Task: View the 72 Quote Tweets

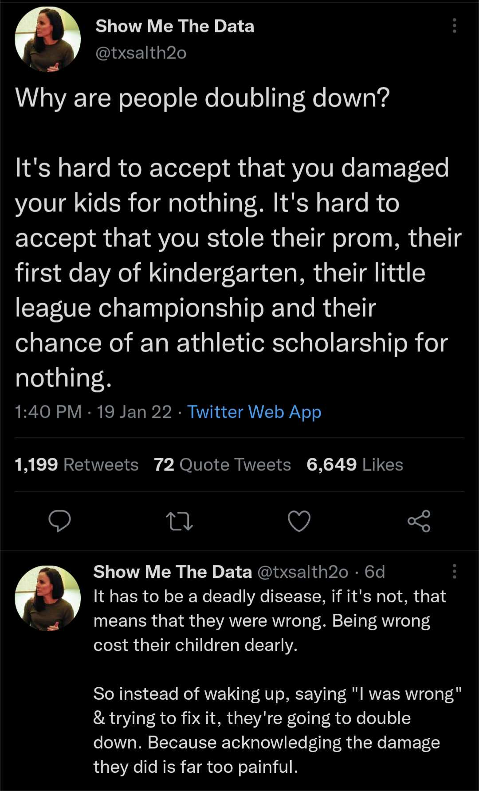Action: [x=222, y=464]
